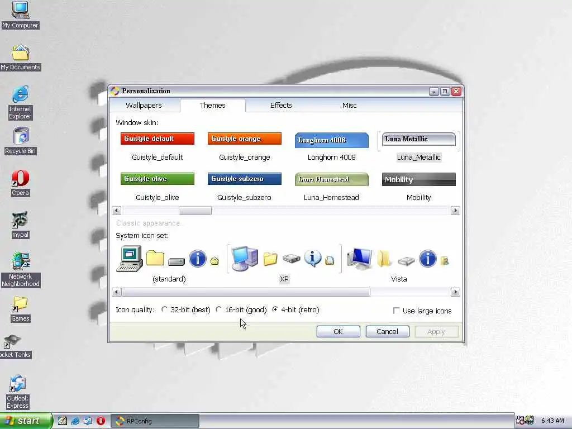Click Internet Explorer quick launch icon
Screen dimensions: 572x429
pyautogui.click(x=75, y=421)
